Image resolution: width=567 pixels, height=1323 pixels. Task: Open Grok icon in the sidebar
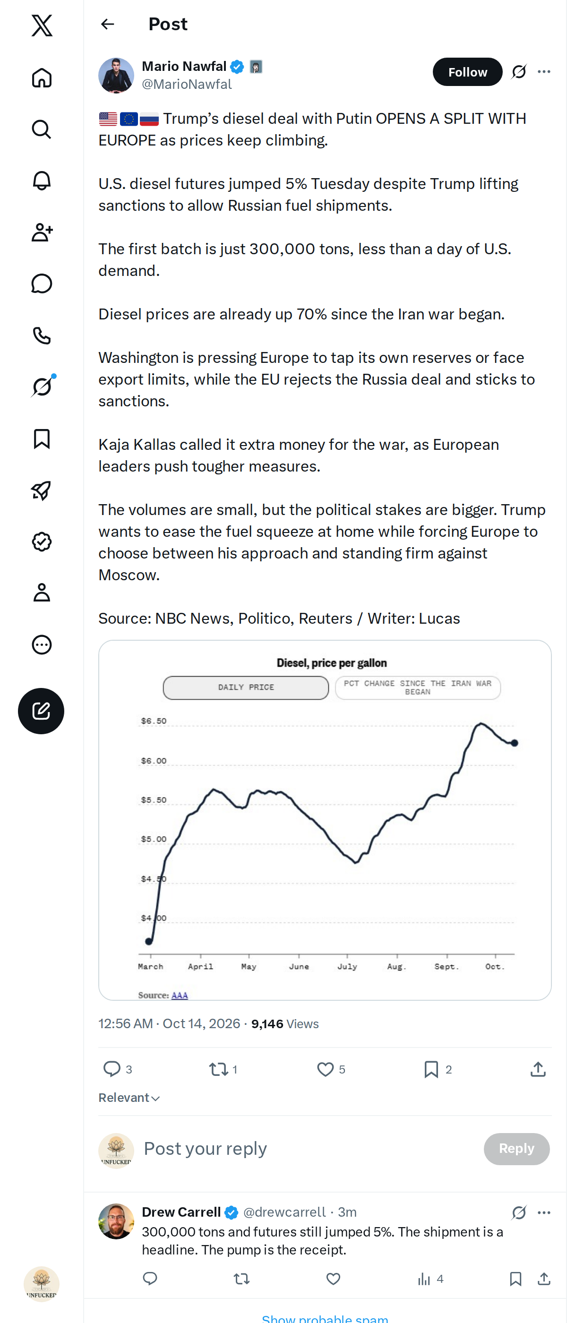42,387
